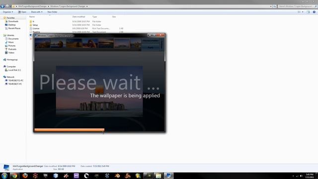Expand the view options dropdown arrow
The image size is (318, 179).
[x=303, y=12]
